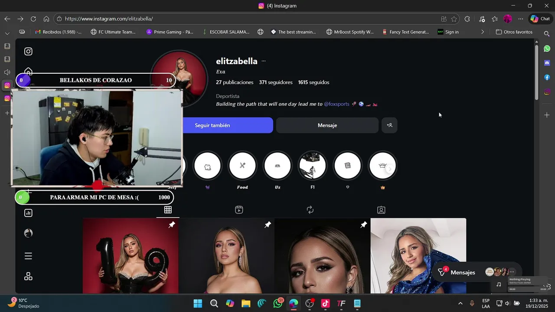Reload the Instagram page

33,19
